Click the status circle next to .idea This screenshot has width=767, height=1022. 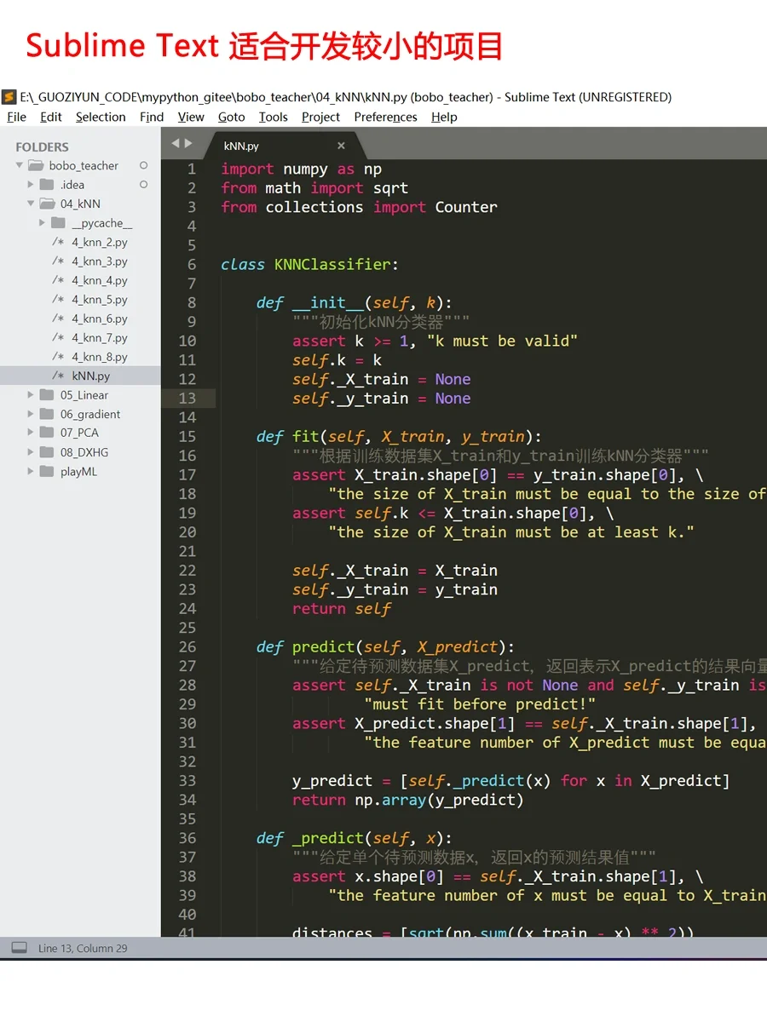(143, 185)
